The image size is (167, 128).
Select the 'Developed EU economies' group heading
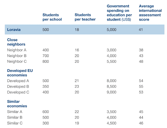coord(20,73)
